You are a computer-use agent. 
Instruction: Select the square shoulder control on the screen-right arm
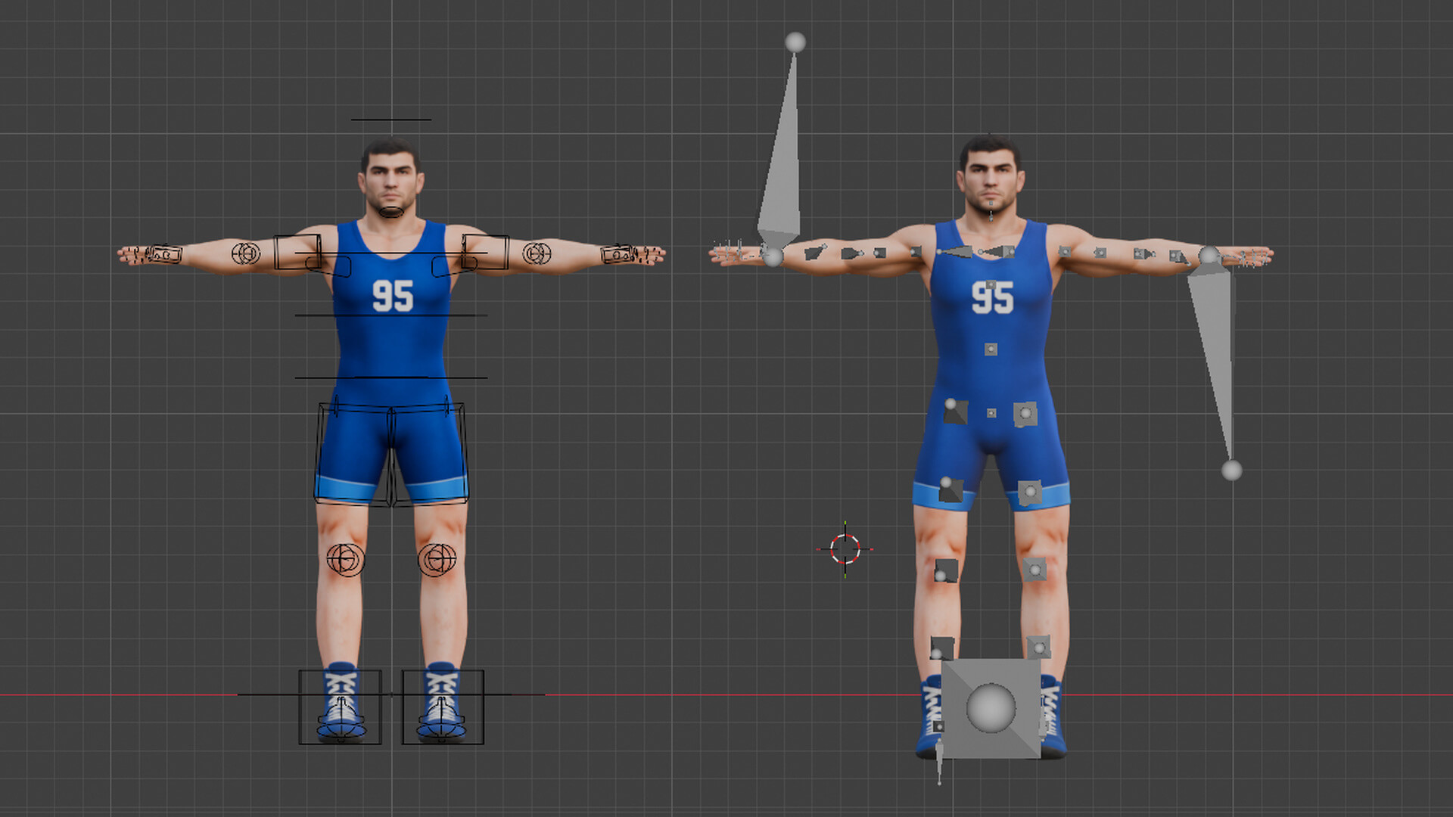(485, 252)
